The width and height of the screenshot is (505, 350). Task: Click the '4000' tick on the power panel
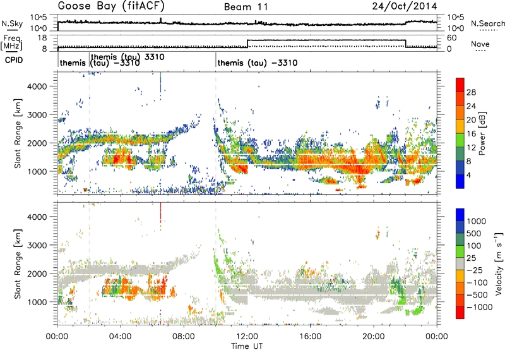37,87
